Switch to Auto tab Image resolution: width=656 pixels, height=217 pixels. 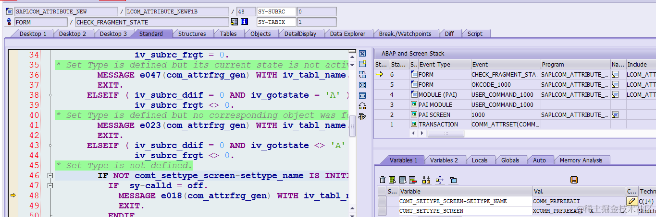[539, 160]
